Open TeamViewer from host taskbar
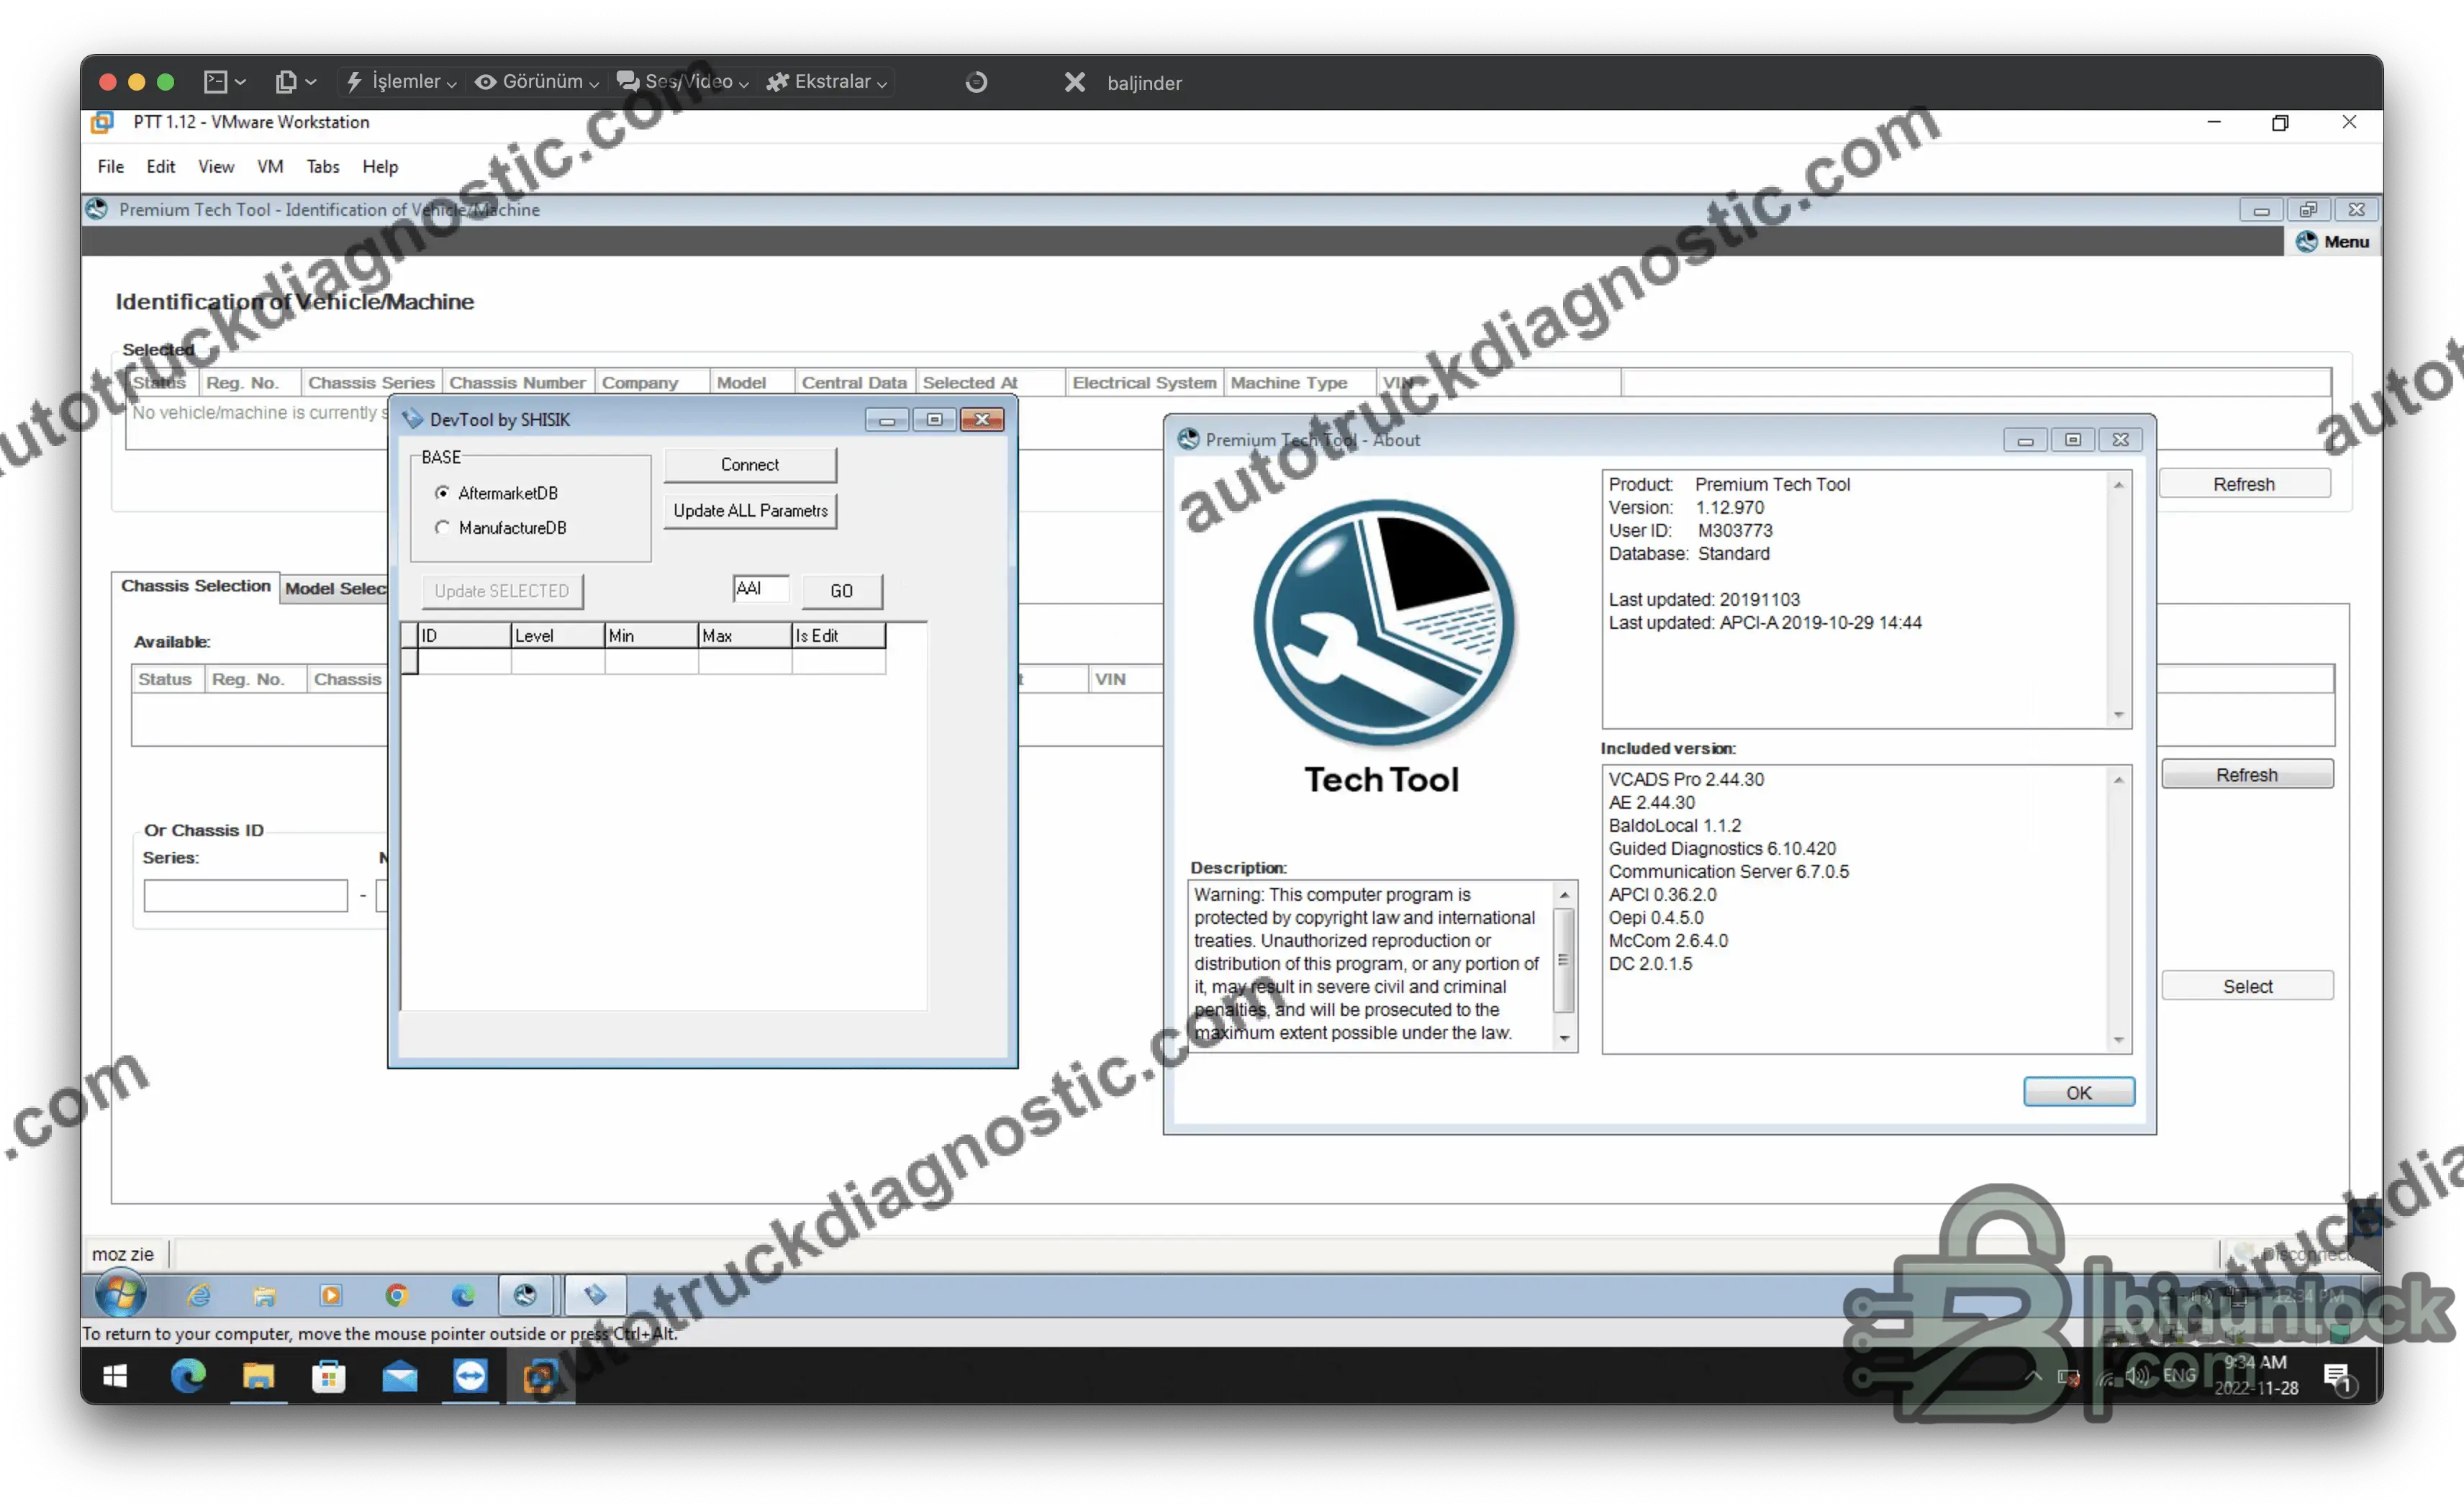Screen dimensions: 2464x1511 470,1377
